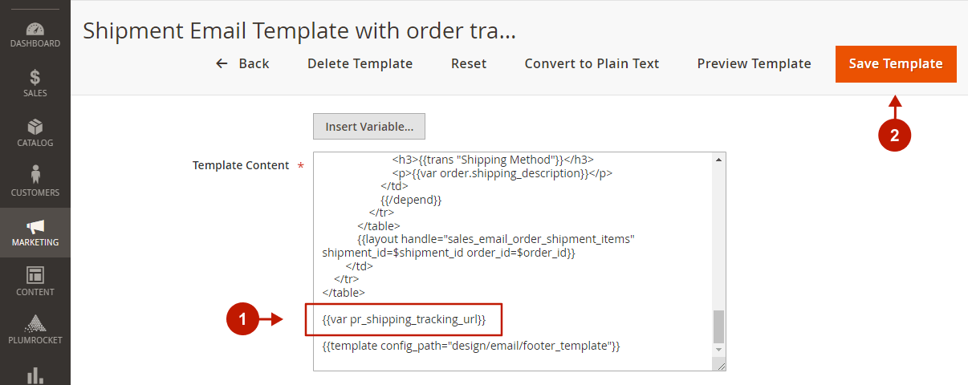The height and width of the screenshot is (385, 968).
Task: Click the Template Content label
Action: [x=241, y=165]
